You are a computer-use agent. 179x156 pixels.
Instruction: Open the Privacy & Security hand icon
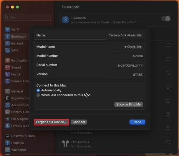point(7,126)
